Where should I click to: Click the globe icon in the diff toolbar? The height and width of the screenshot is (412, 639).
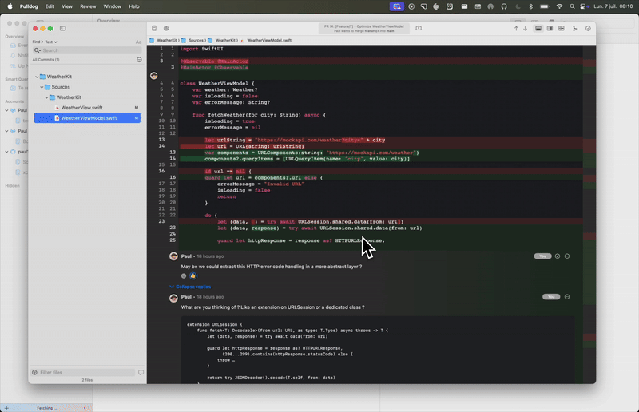pos(166,29)
